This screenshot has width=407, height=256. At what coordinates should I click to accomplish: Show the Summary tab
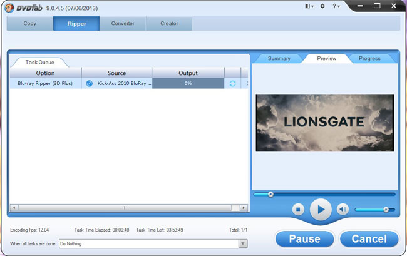[x=279, y=58]
